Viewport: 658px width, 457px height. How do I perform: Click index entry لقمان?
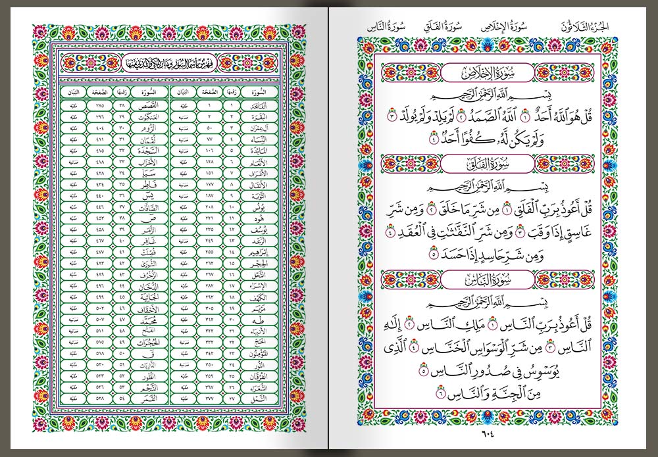[149, 139]
